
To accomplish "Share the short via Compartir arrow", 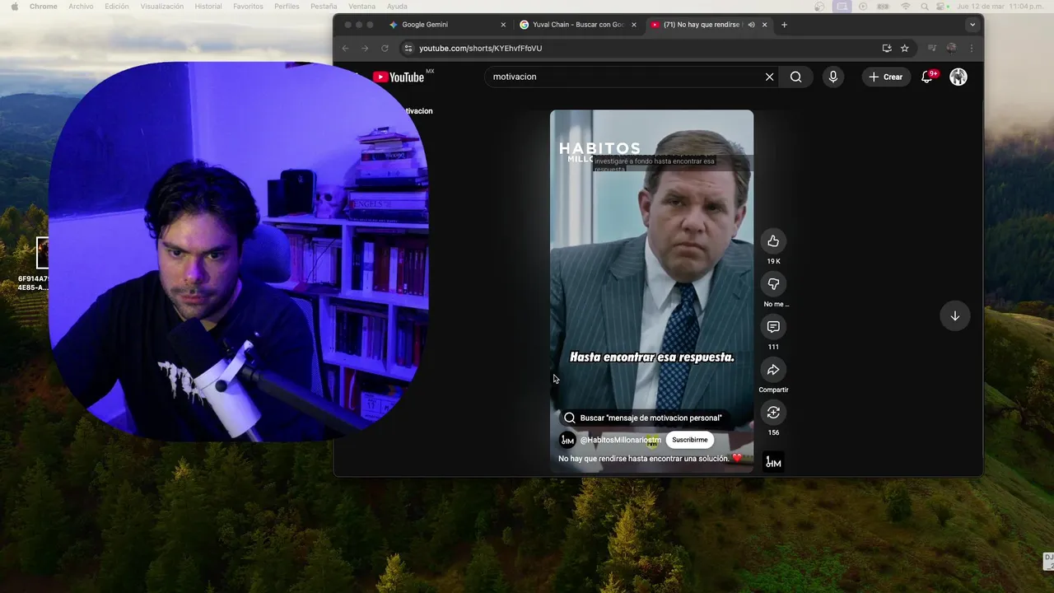I will point(773,370).
